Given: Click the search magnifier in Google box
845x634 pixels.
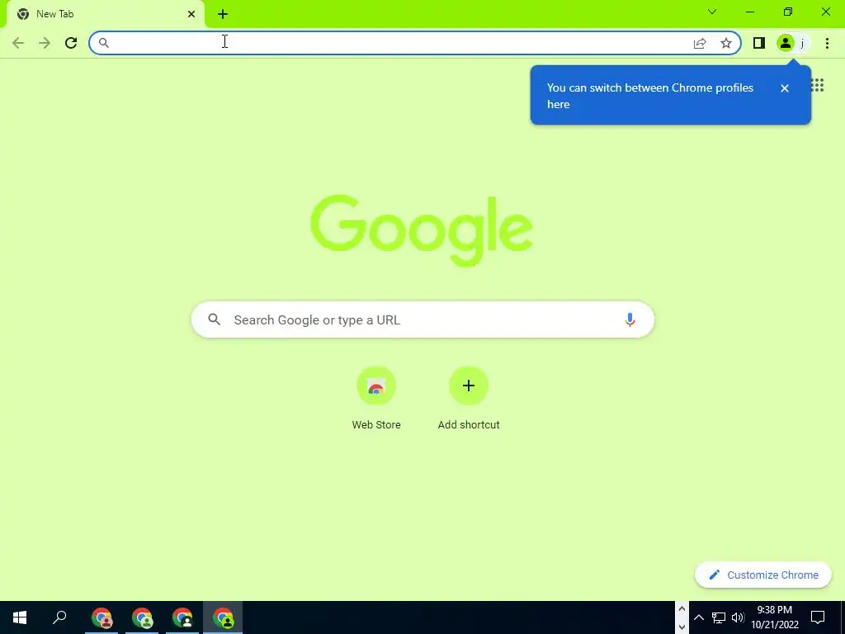Looking at the screenshot, I should (x=215, y=319).
